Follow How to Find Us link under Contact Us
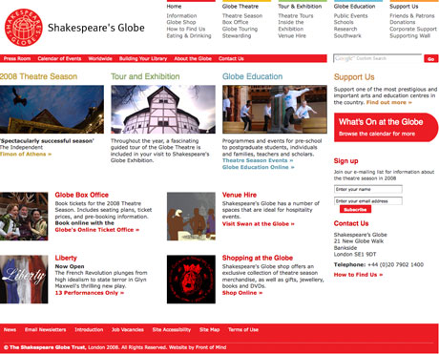Viewport: 439px width, 354px height. point(358,275)
